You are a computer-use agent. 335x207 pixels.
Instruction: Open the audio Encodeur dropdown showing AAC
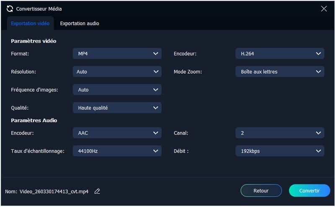point(117,133)
